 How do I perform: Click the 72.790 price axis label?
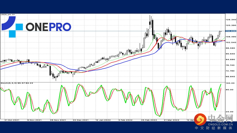tap(231, 71)
